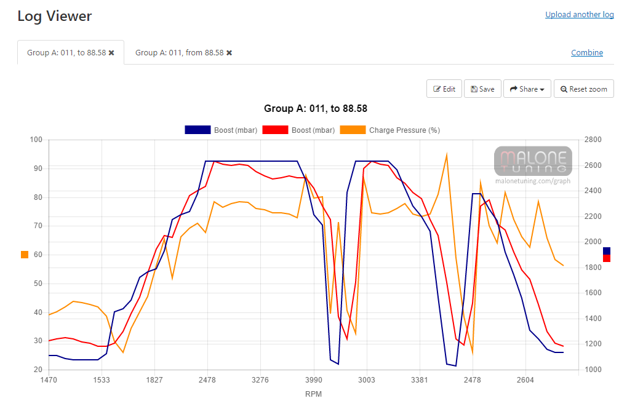Open the Upload another log link

click(x=580, y=14)
